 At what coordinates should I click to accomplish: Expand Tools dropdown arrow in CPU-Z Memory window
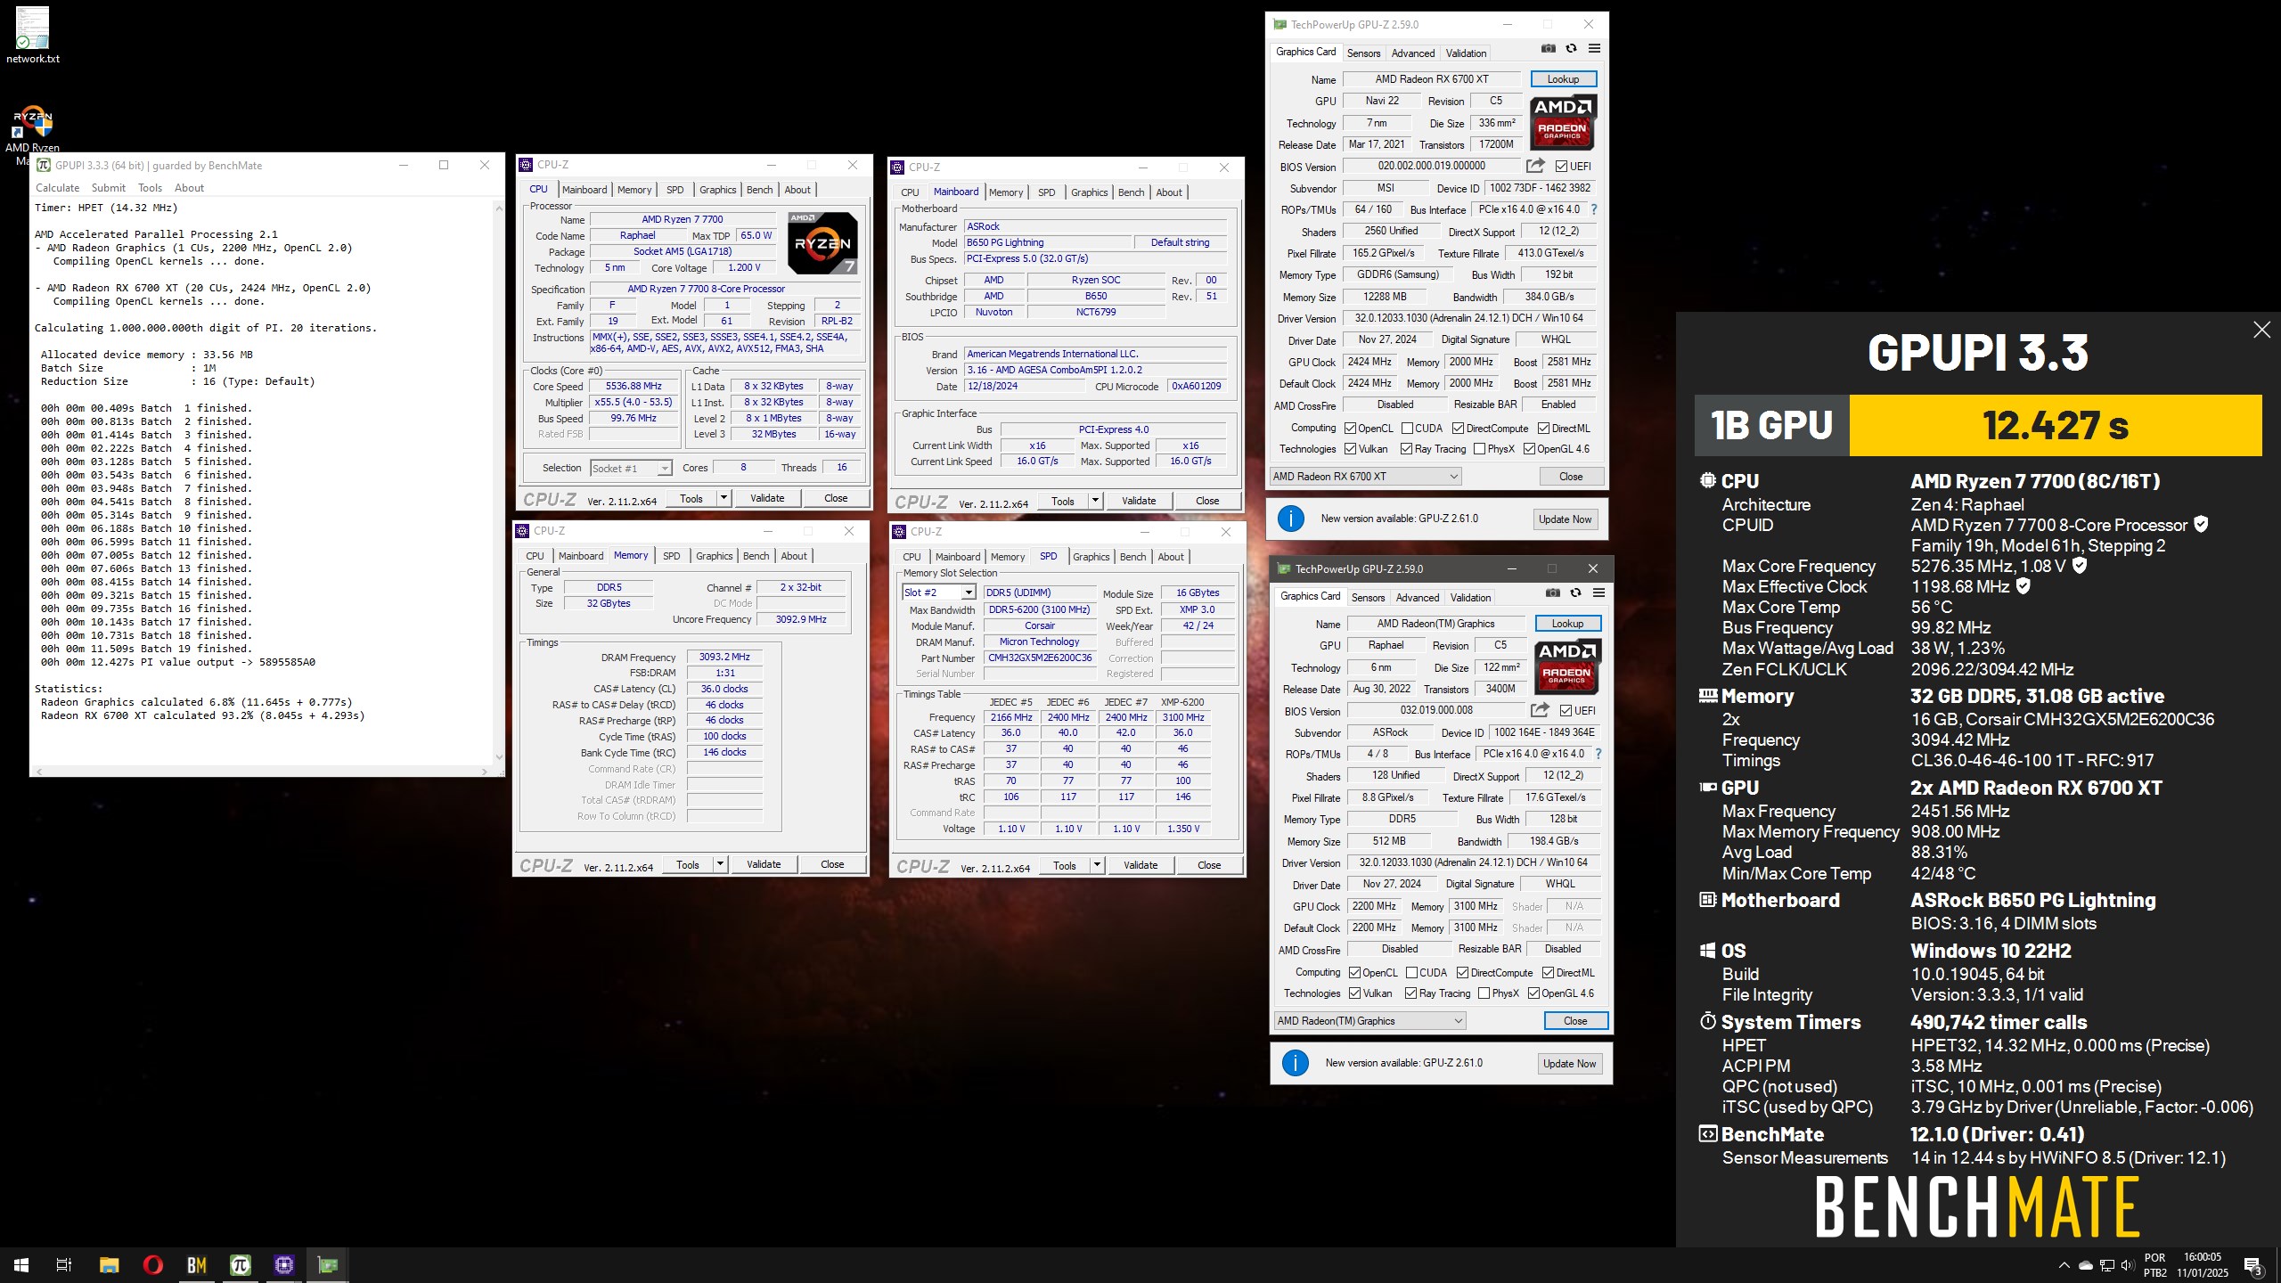pos(720,864)
